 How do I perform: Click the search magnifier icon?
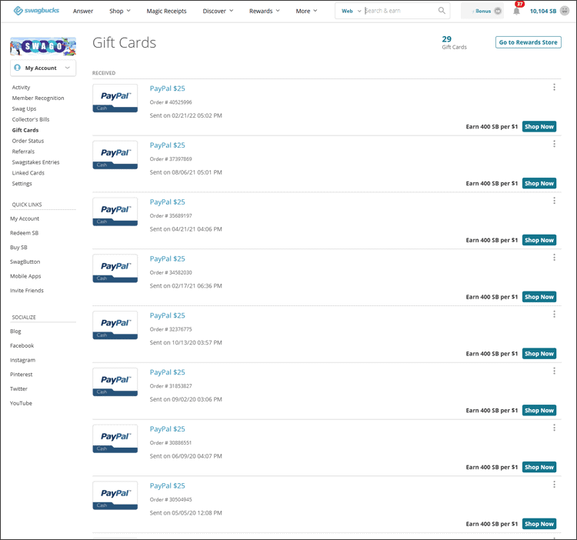[442, 11]
